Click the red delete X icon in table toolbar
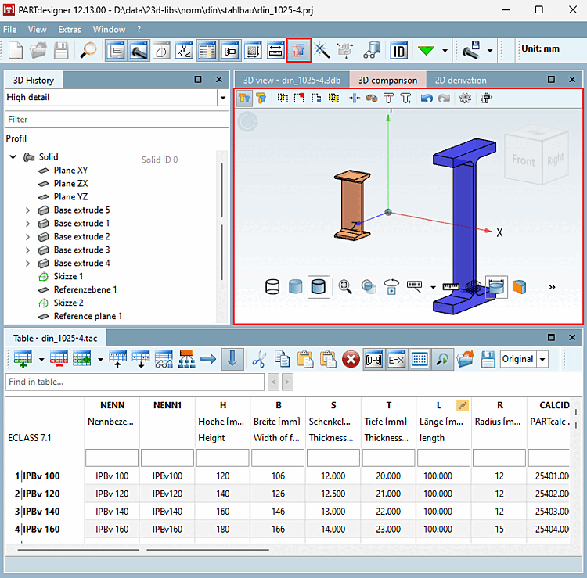This screenshot has width=587, height=578. [351, 360]
